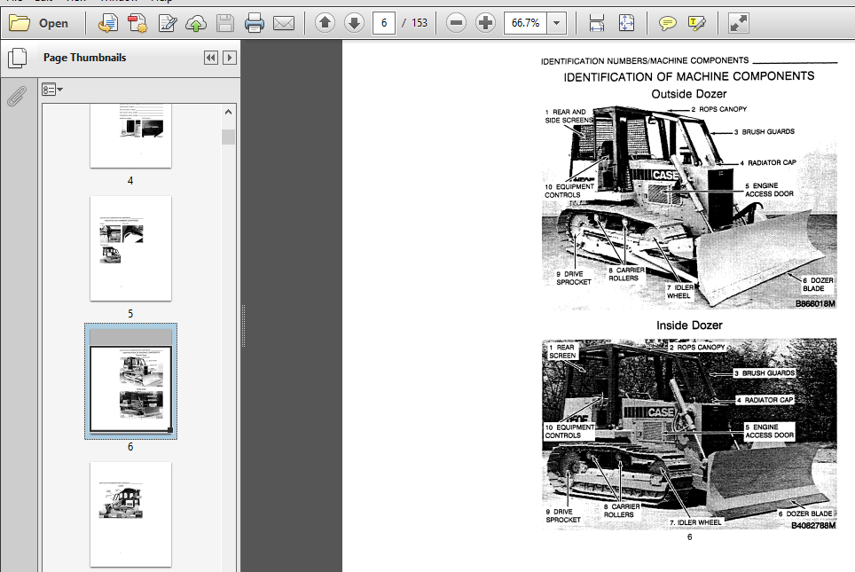The image size is (855, 572).
Task: Open a file with the Open button
Action: tap(39, 23)
